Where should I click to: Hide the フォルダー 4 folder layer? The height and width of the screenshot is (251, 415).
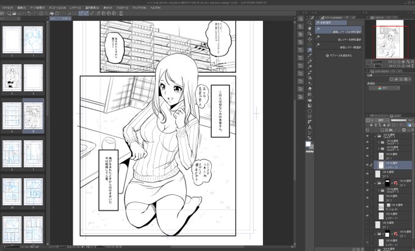point(367,148)
